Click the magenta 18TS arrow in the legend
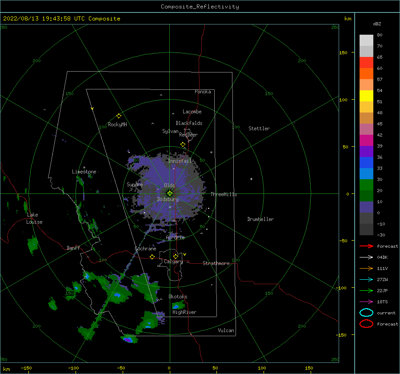This screenshot has height=374, width=400. click(366, 302)
